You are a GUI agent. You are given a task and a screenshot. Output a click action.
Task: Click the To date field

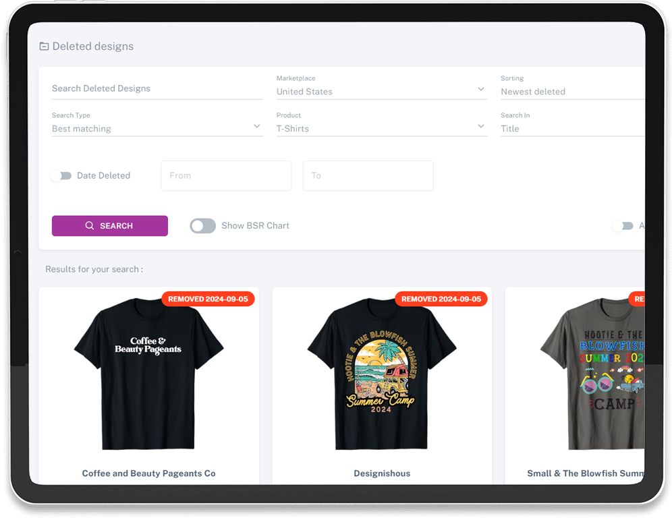pos(368,175)
